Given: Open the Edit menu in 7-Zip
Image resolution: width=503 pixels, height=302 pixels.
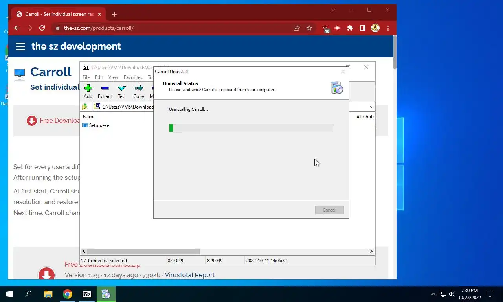Looking at the screenshot, I should point(99,77).
